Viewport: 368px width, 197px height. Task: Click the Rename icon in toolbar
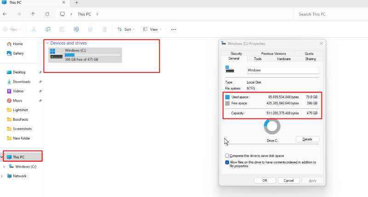point(76,29)
